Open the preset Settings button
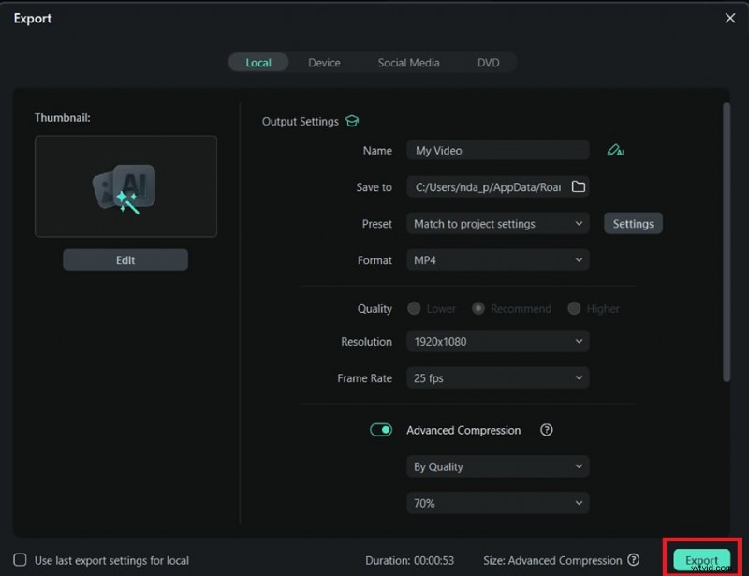Screen dimensions: 749x576 point(633,223)
